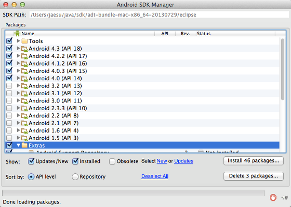Check the Android 1.6 (API 4) checkbox
The height and width of the screenshot is (207, 291).
click(9, 130)
